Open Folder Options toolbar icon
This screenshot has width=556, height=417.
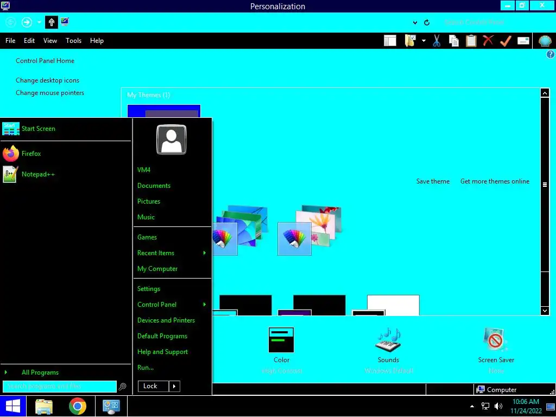(410, 41)
